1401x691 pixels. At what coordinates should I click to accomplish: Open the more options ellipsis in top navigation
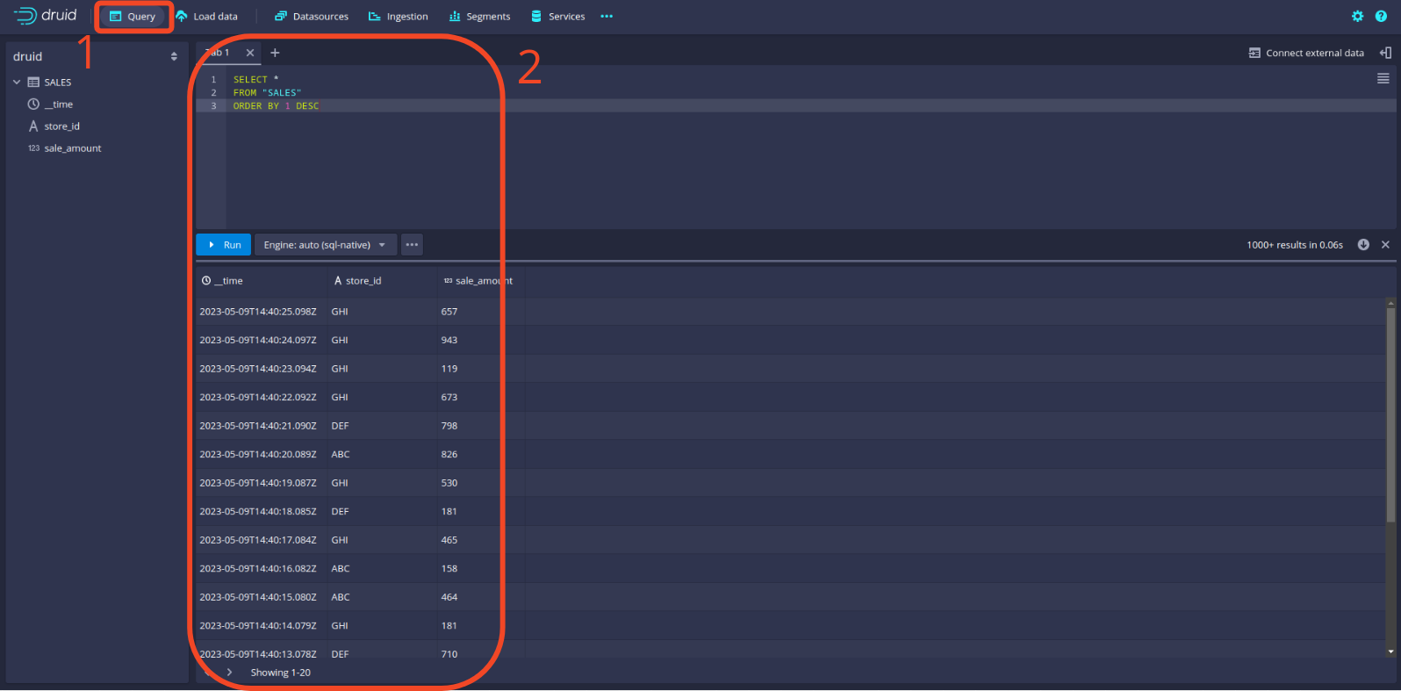[607, 17]
